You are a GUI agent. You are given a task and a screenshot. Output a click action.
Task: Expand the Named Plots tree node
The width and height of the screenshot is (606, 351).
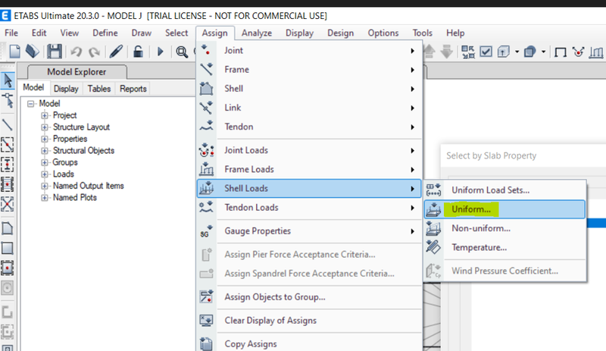click(45, 197)
